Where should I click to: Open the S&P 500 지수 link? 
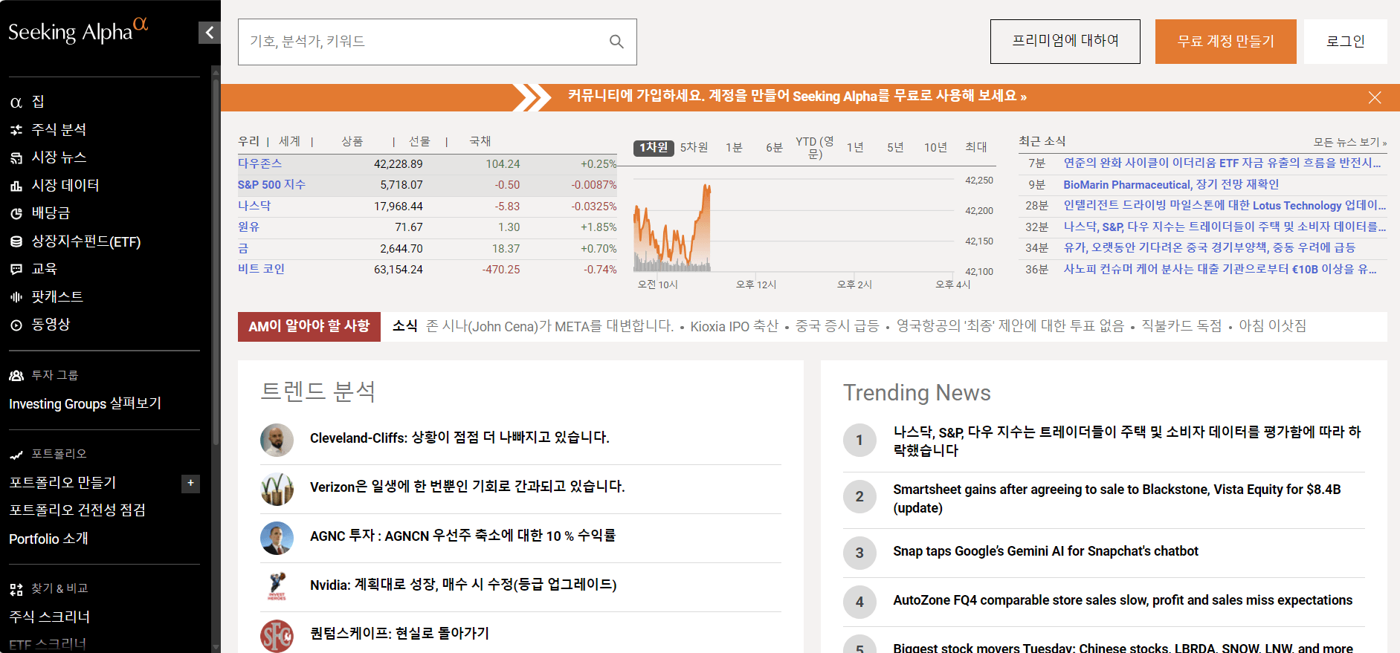(x=271, y=184)
